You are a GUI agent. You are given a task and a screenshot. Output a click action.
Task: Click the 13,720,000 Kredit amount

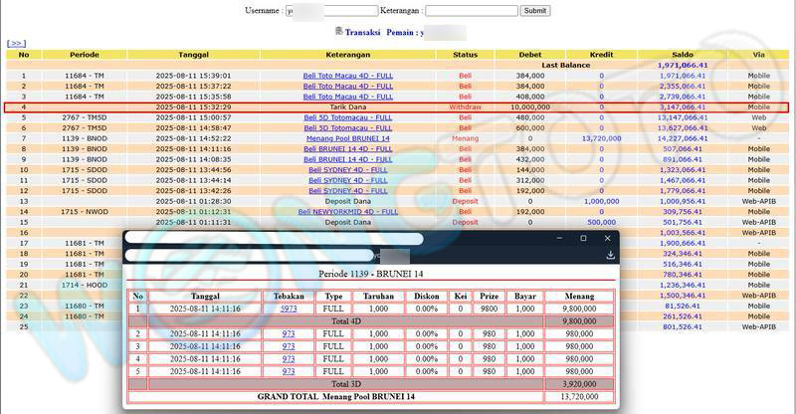600,138
